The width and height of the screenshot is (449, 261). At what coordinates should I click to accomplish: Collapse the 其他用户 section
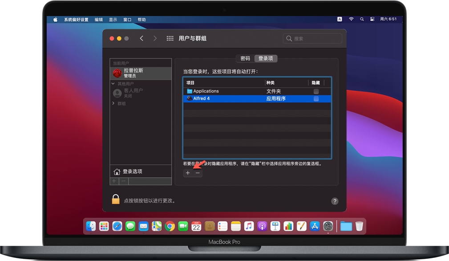point(113,84)
